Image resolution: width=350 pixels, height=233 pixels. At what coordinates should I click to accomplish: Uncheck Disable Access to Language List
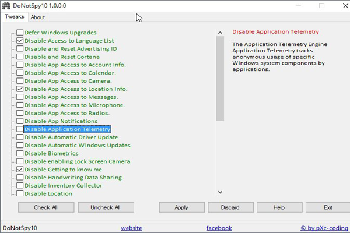point(20,40)
